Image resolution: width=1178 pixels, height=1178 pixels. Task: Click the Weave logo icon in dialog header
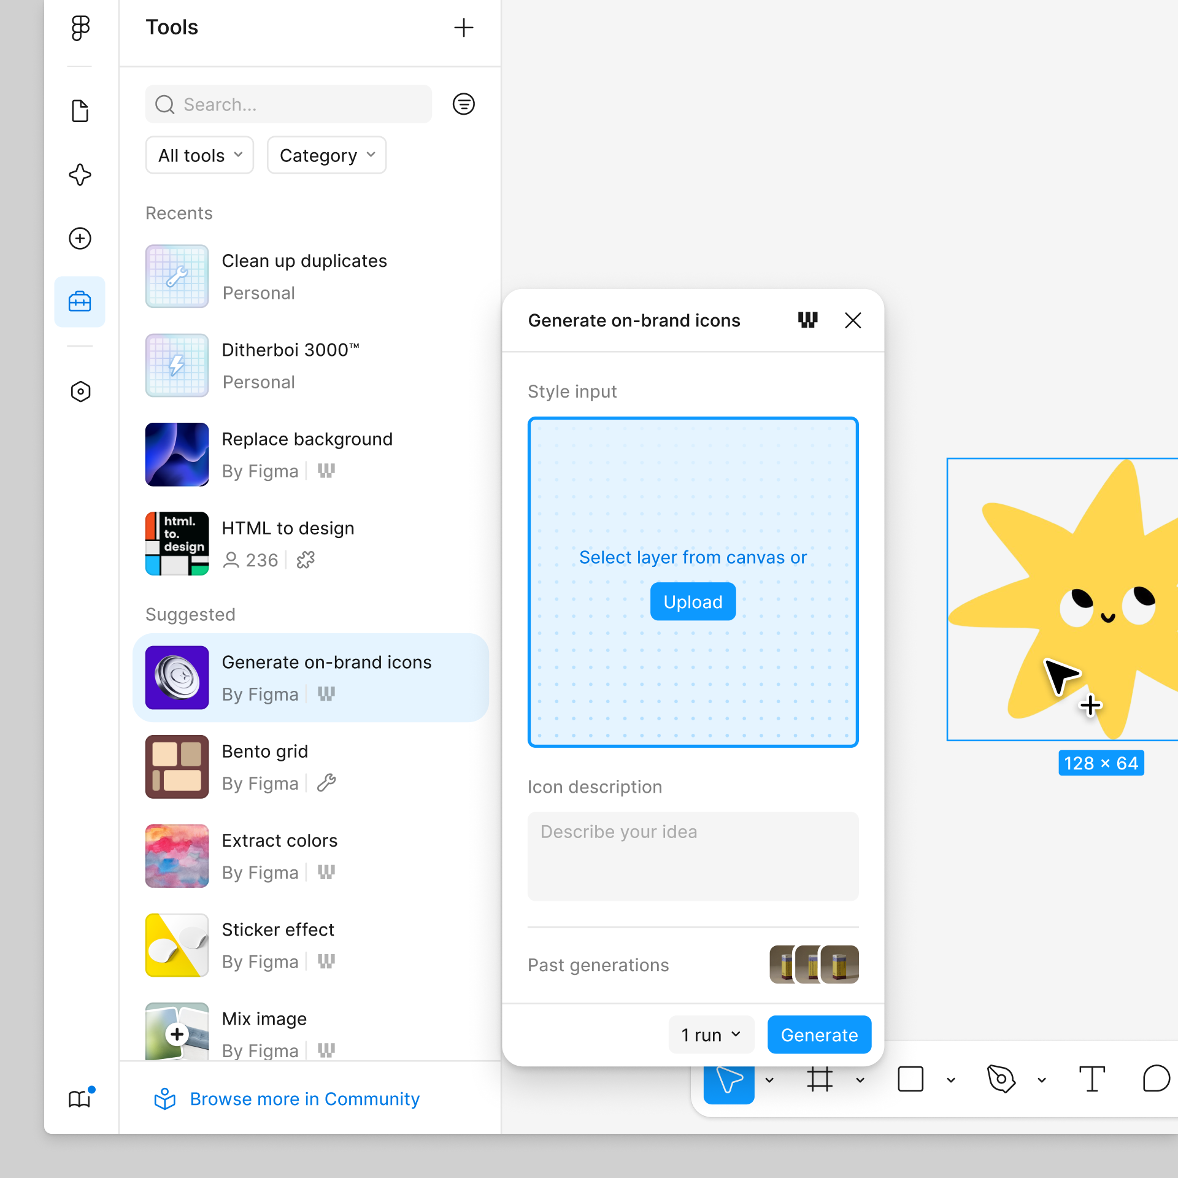[807, 320]
